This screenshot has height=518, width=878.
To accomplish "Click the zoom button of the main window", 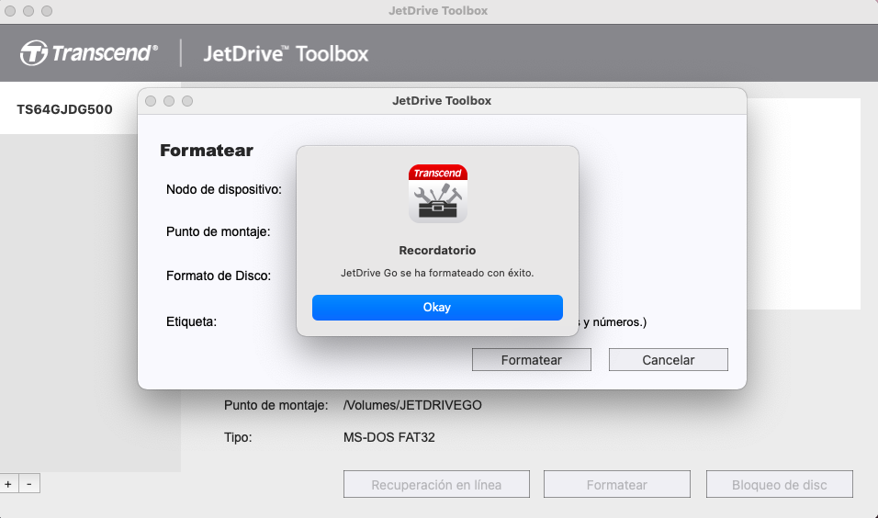I will pyautogui.click(x=47, y=11).
